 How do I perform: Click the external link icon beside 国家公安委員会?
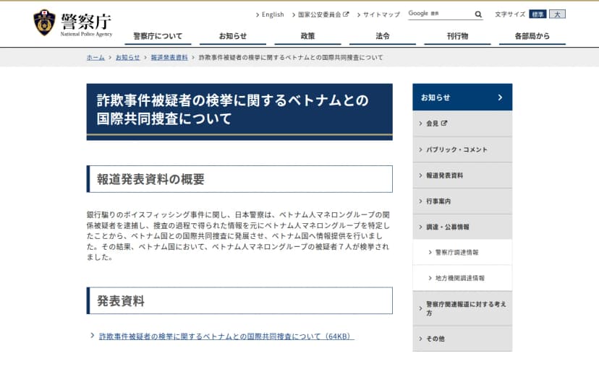(x=346, y=14)
